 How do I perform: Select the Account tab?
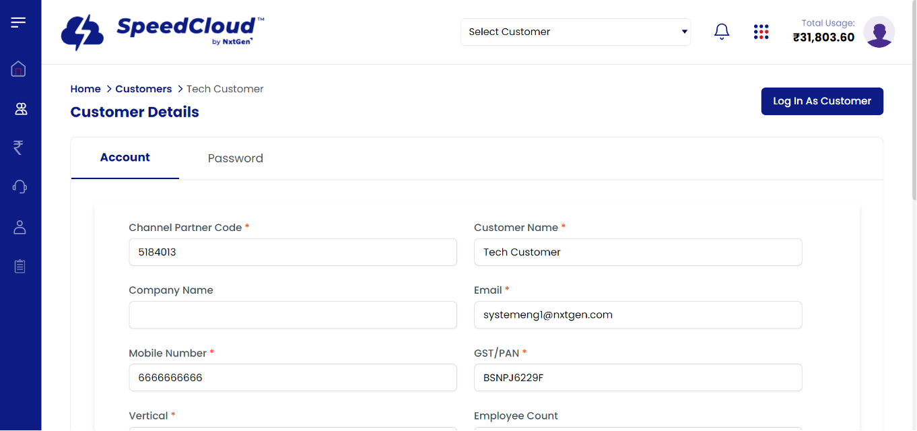click(x=125, y=158)
